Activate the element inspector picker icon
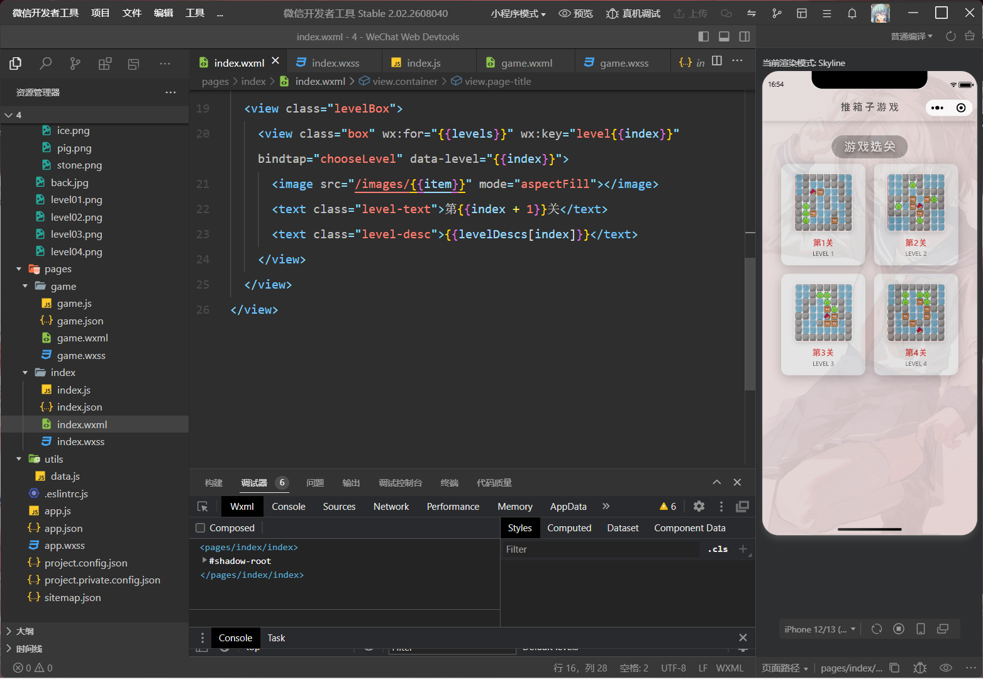Viewport: 983px width, 679px height. [x=203, y=507]
